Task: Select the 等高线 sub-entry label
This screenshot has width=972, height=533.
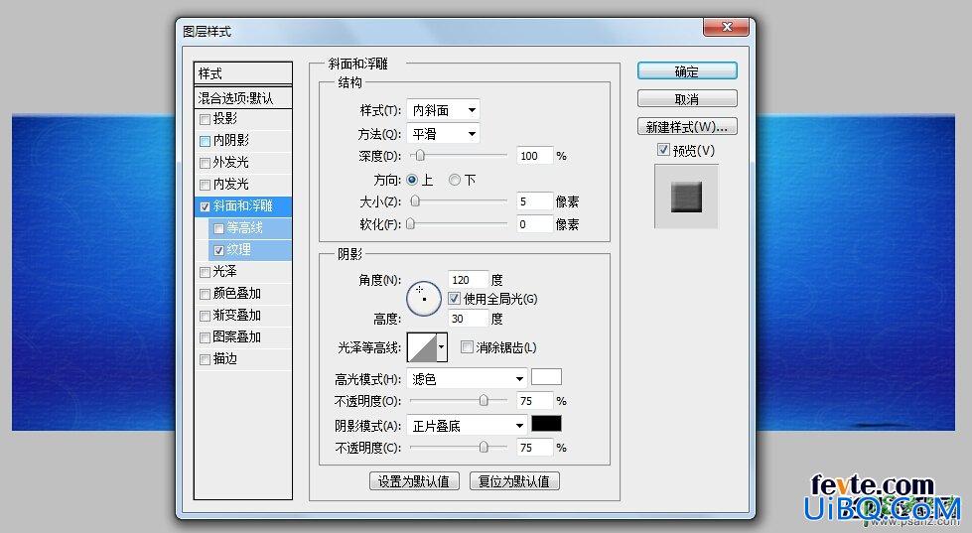Action: [244, 228]
